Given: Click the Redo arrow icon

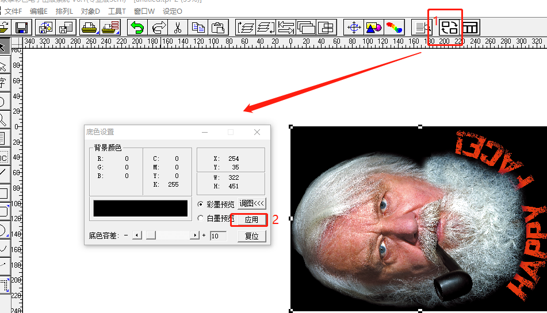Looking at the screenshot, I should (158, 28).
